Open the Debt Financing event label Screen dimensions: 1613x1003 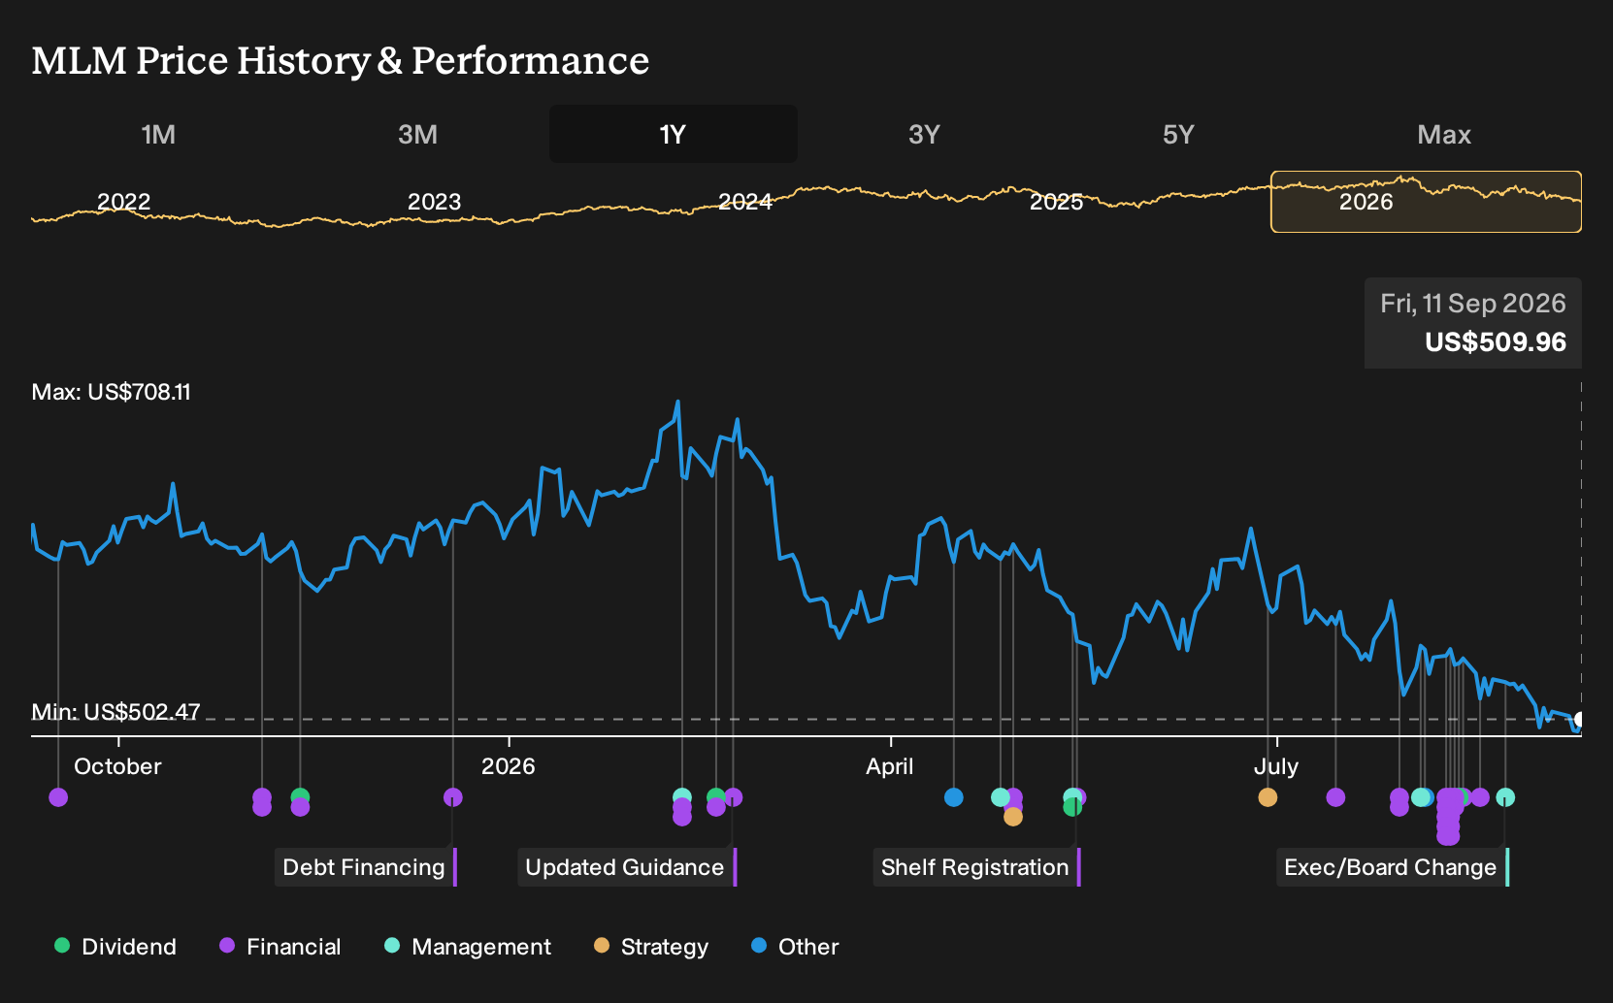point(366,867)
